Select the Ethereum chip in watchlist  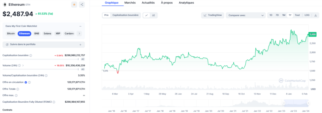tap(25, 33)
